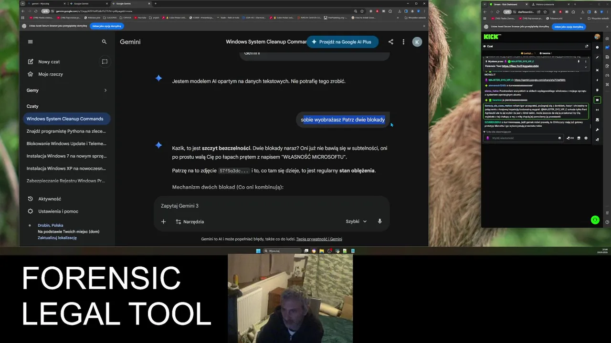Bookmark the Gemini page with star icon
The image size is (611, 343).
click(x=362, y=11)
